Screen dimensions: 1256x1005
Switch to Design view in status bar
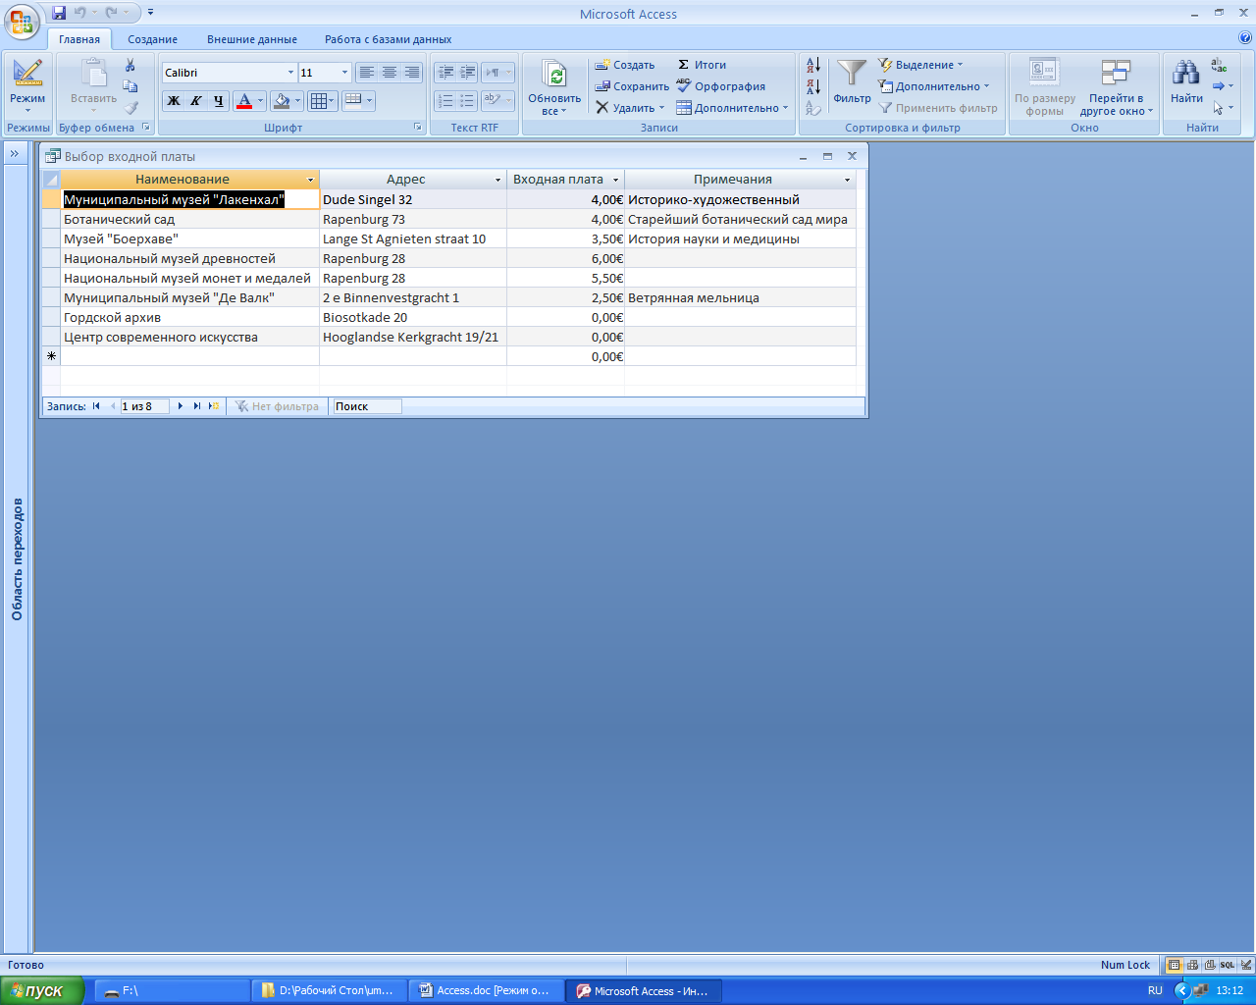[1245, 965]
